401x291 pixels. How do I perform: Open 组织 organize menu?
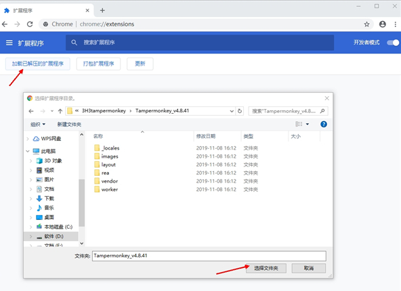coord(38,125)
